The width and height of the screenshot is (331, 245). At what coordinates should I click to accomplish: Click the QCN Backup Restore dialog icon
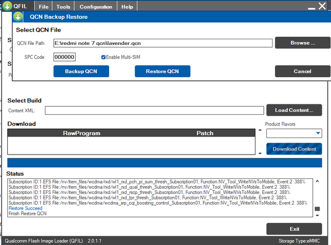coord(18,17)
